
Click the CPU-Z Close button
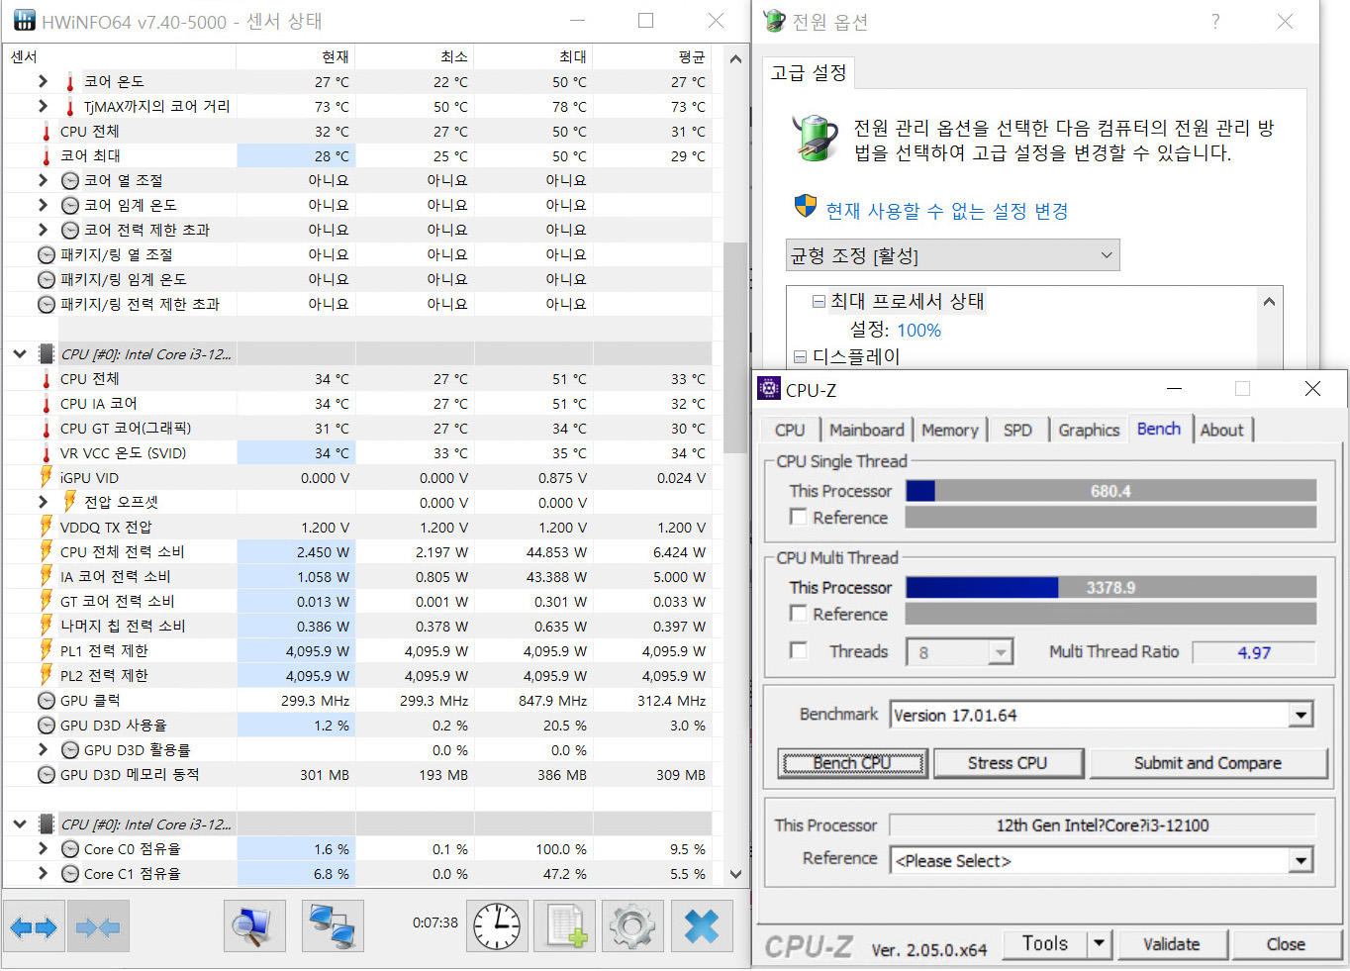(1286, 944)
